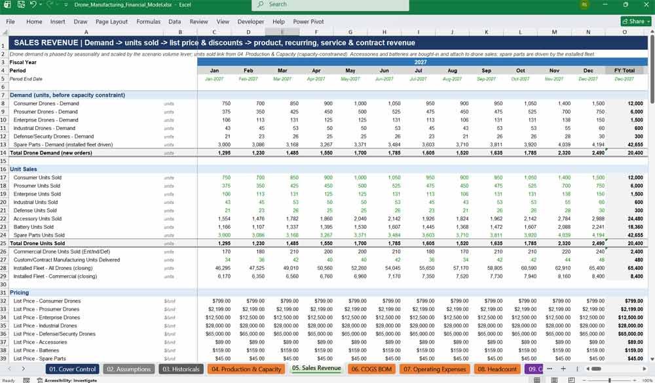This screenshot has width=655, height=383.
Task: Open the Developer ribbon tab
Action: [x=251, y=22]
